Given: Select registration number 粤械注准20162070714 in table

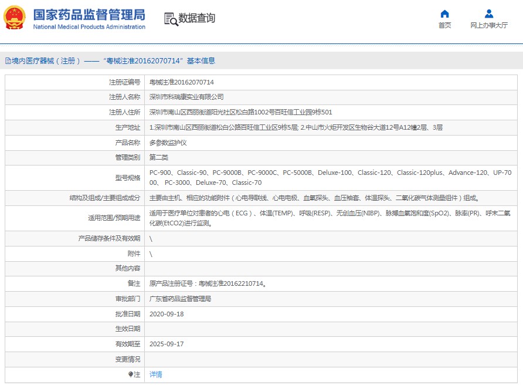Looking at the screenshot, I should coord(181,82).
